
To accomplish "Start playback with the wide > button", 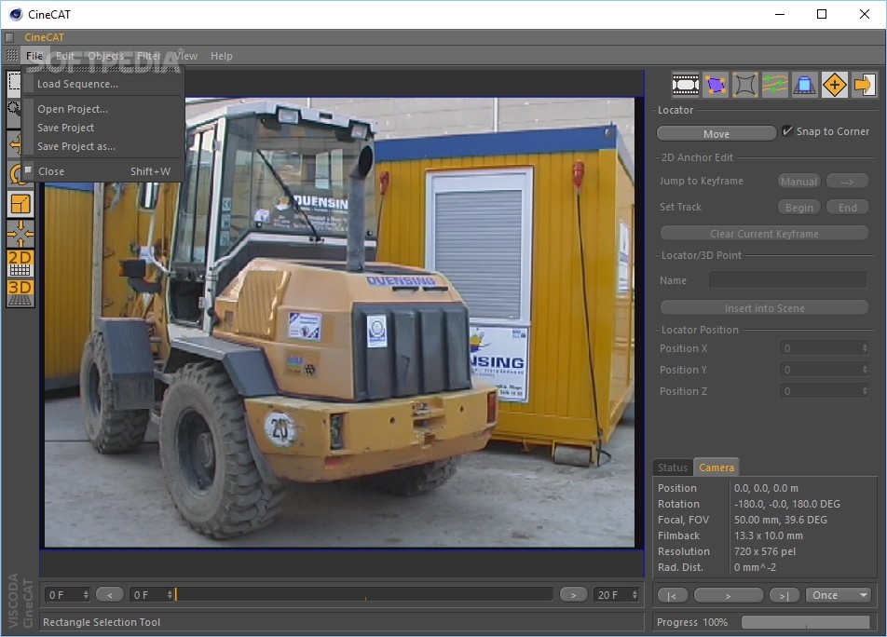I will point(728,596).
